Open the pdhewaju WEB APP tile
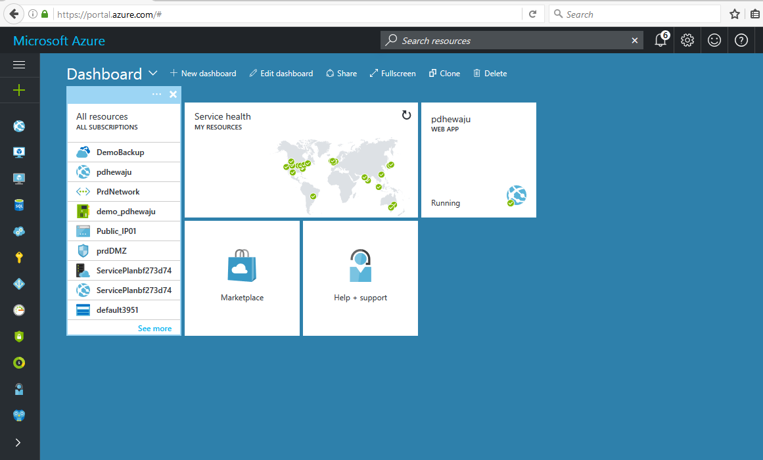 click(x=479, y=160)
